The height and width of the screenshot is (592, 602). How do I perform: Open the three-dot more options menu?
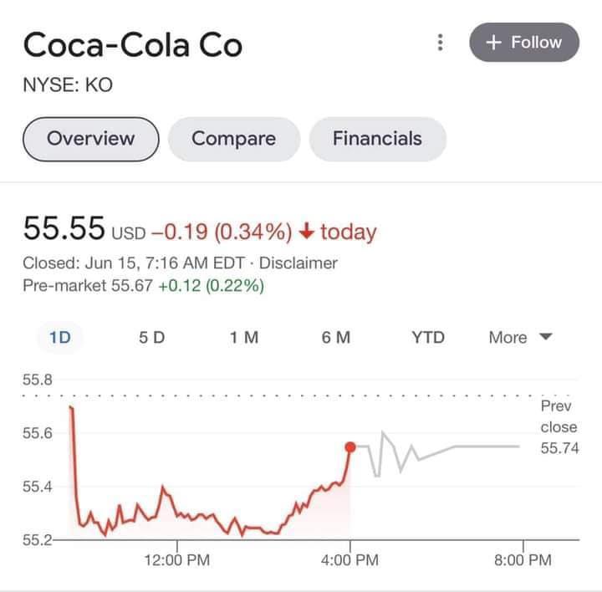pos(440,43)
